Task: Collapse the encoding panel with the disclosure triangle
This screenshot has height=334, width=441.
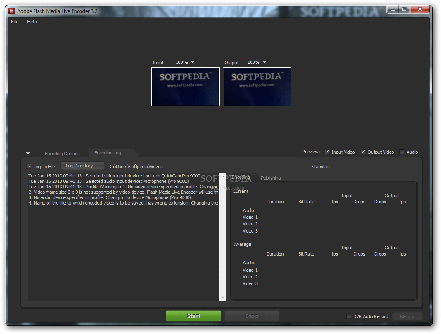Action: pos(28,152)
